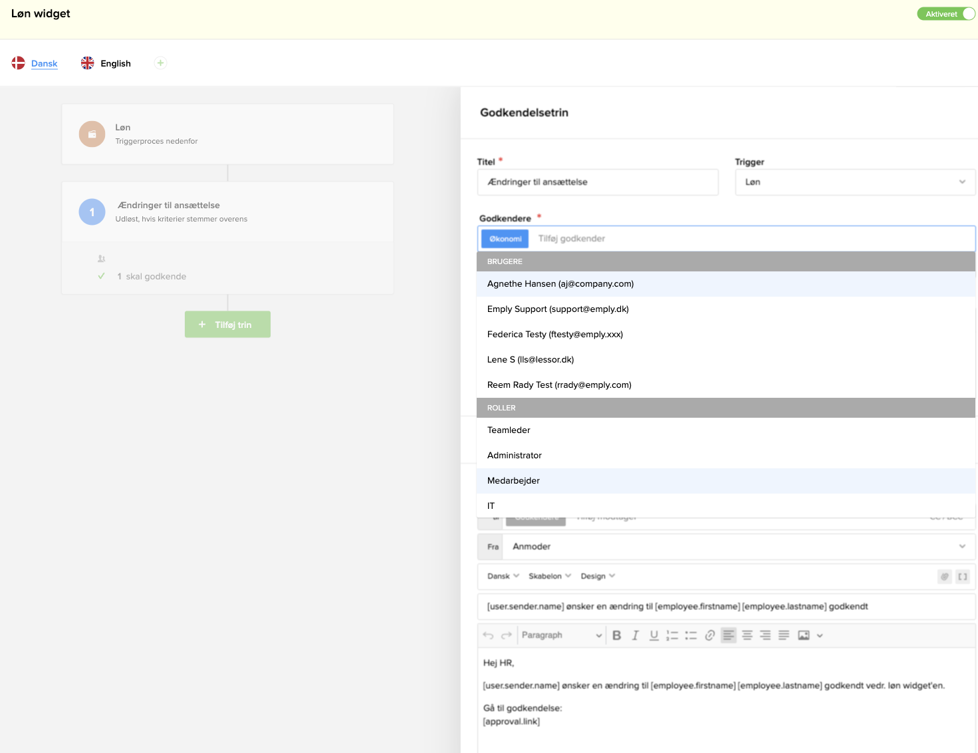The width and height of the screenshot is (978, 753).
Task: Insert a hyperlink with the link icon
Action: 709,635
